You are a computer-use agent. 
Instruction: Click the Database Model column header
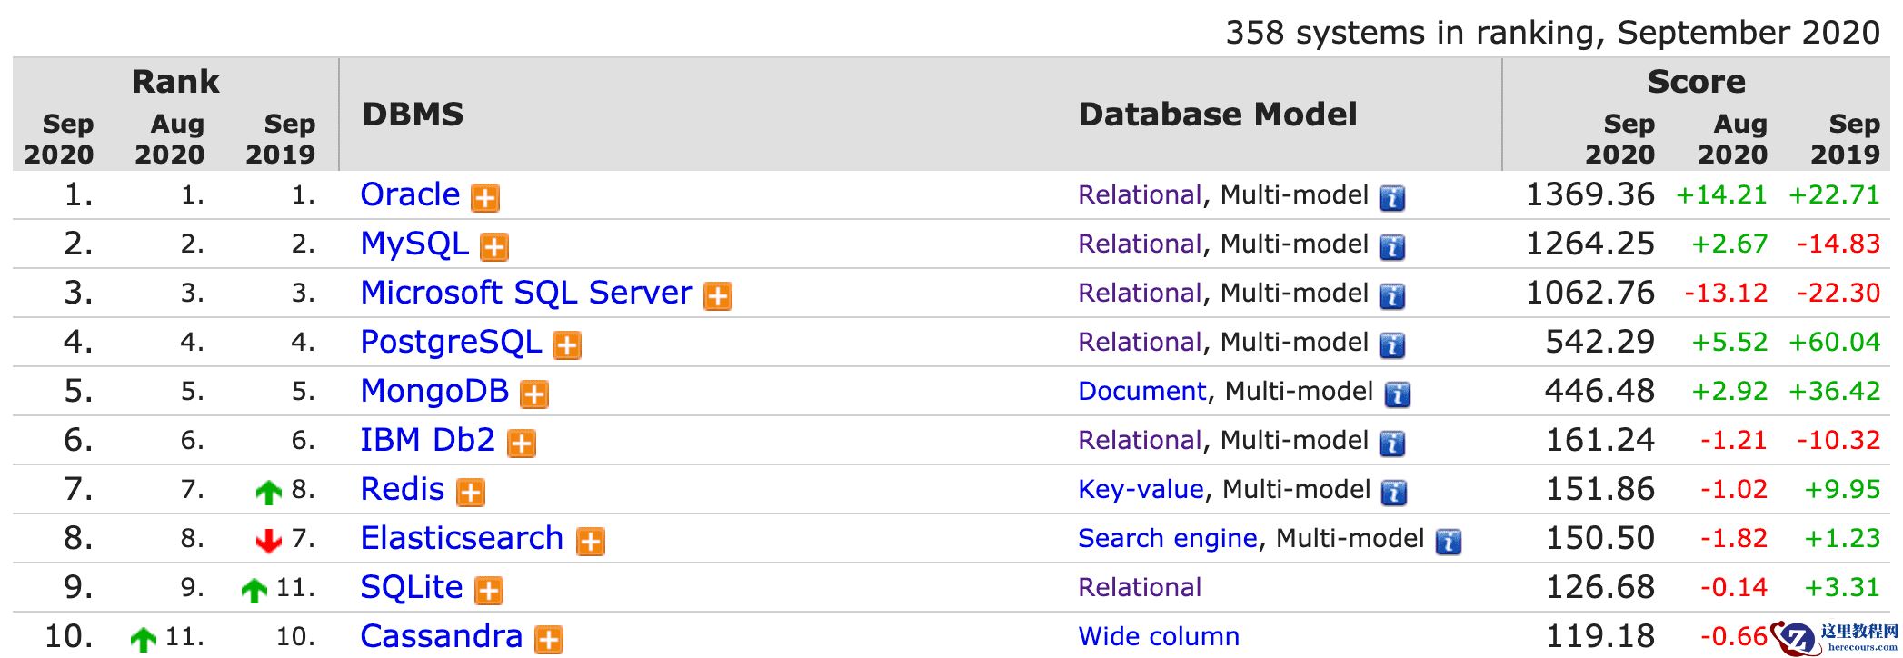coord(1218,115)
